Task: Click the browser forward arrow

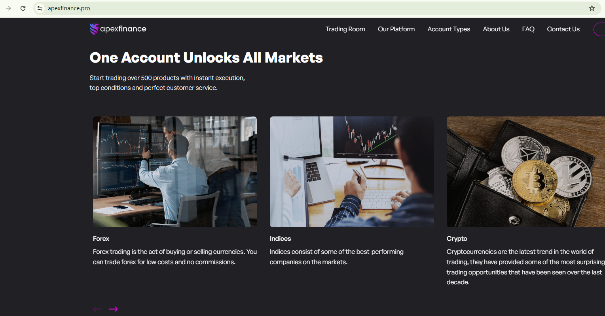Action: (x=9, y=8)
